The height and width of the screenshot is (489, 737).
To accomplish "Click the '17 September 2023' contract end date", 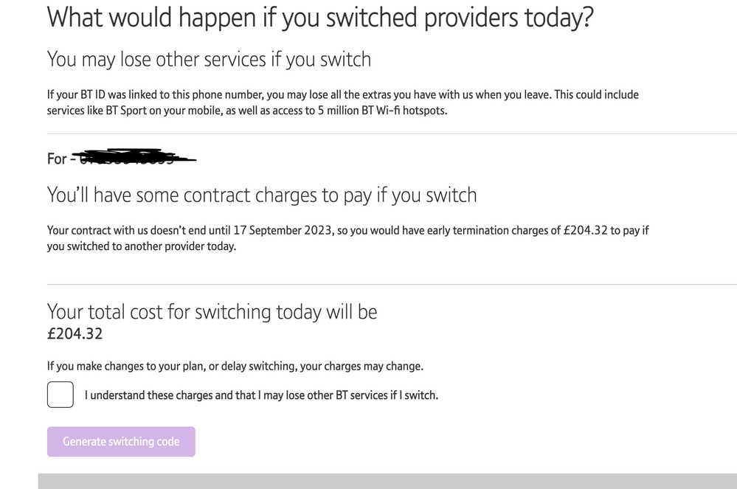I will tap(283, 230).
